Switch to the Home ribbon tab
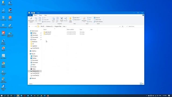172x97 pixels. click(x=35, y=15)
